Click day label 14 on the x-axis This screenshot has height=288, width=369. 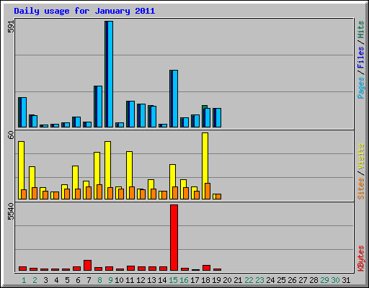click(162, 280)
